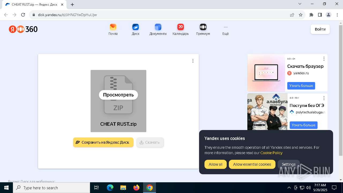Viewport: 343px width, 193px height.
Task: Click the Alabuga Politech ad image
Action: [x=267, y=112]
